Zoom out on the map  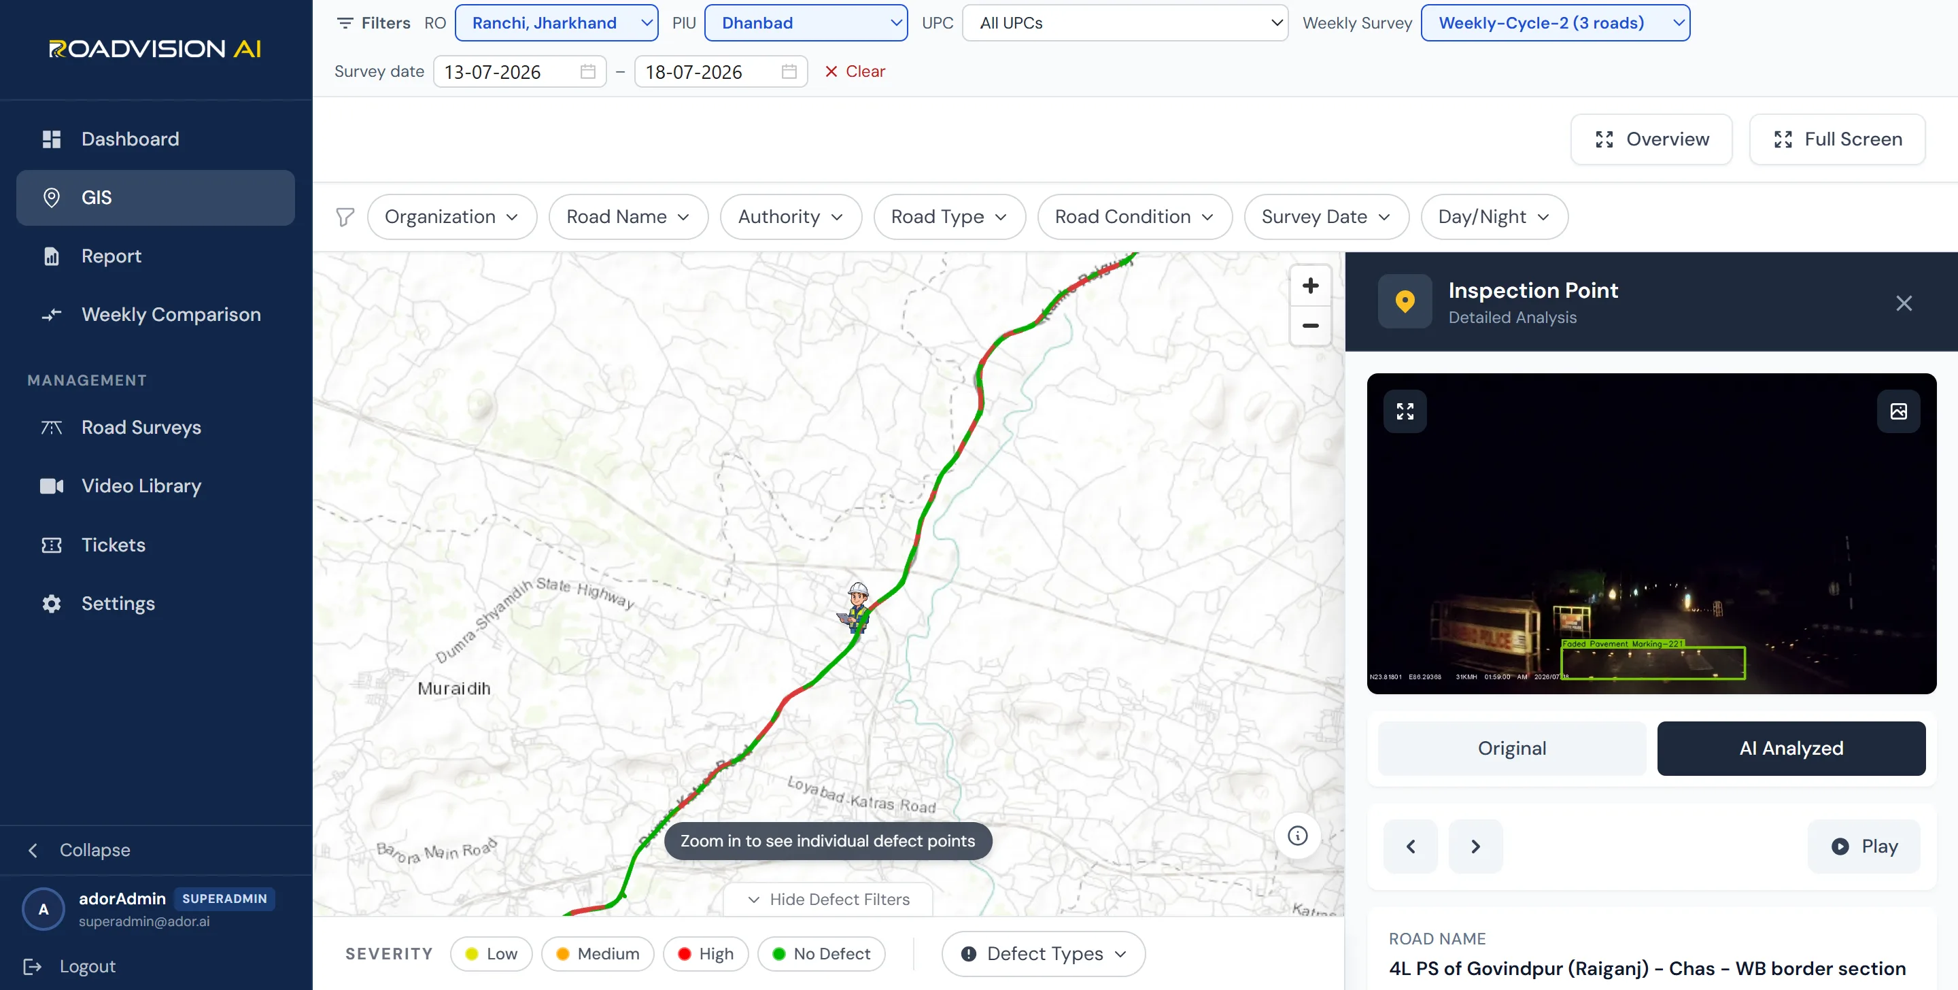click(x=1310, y=326)
